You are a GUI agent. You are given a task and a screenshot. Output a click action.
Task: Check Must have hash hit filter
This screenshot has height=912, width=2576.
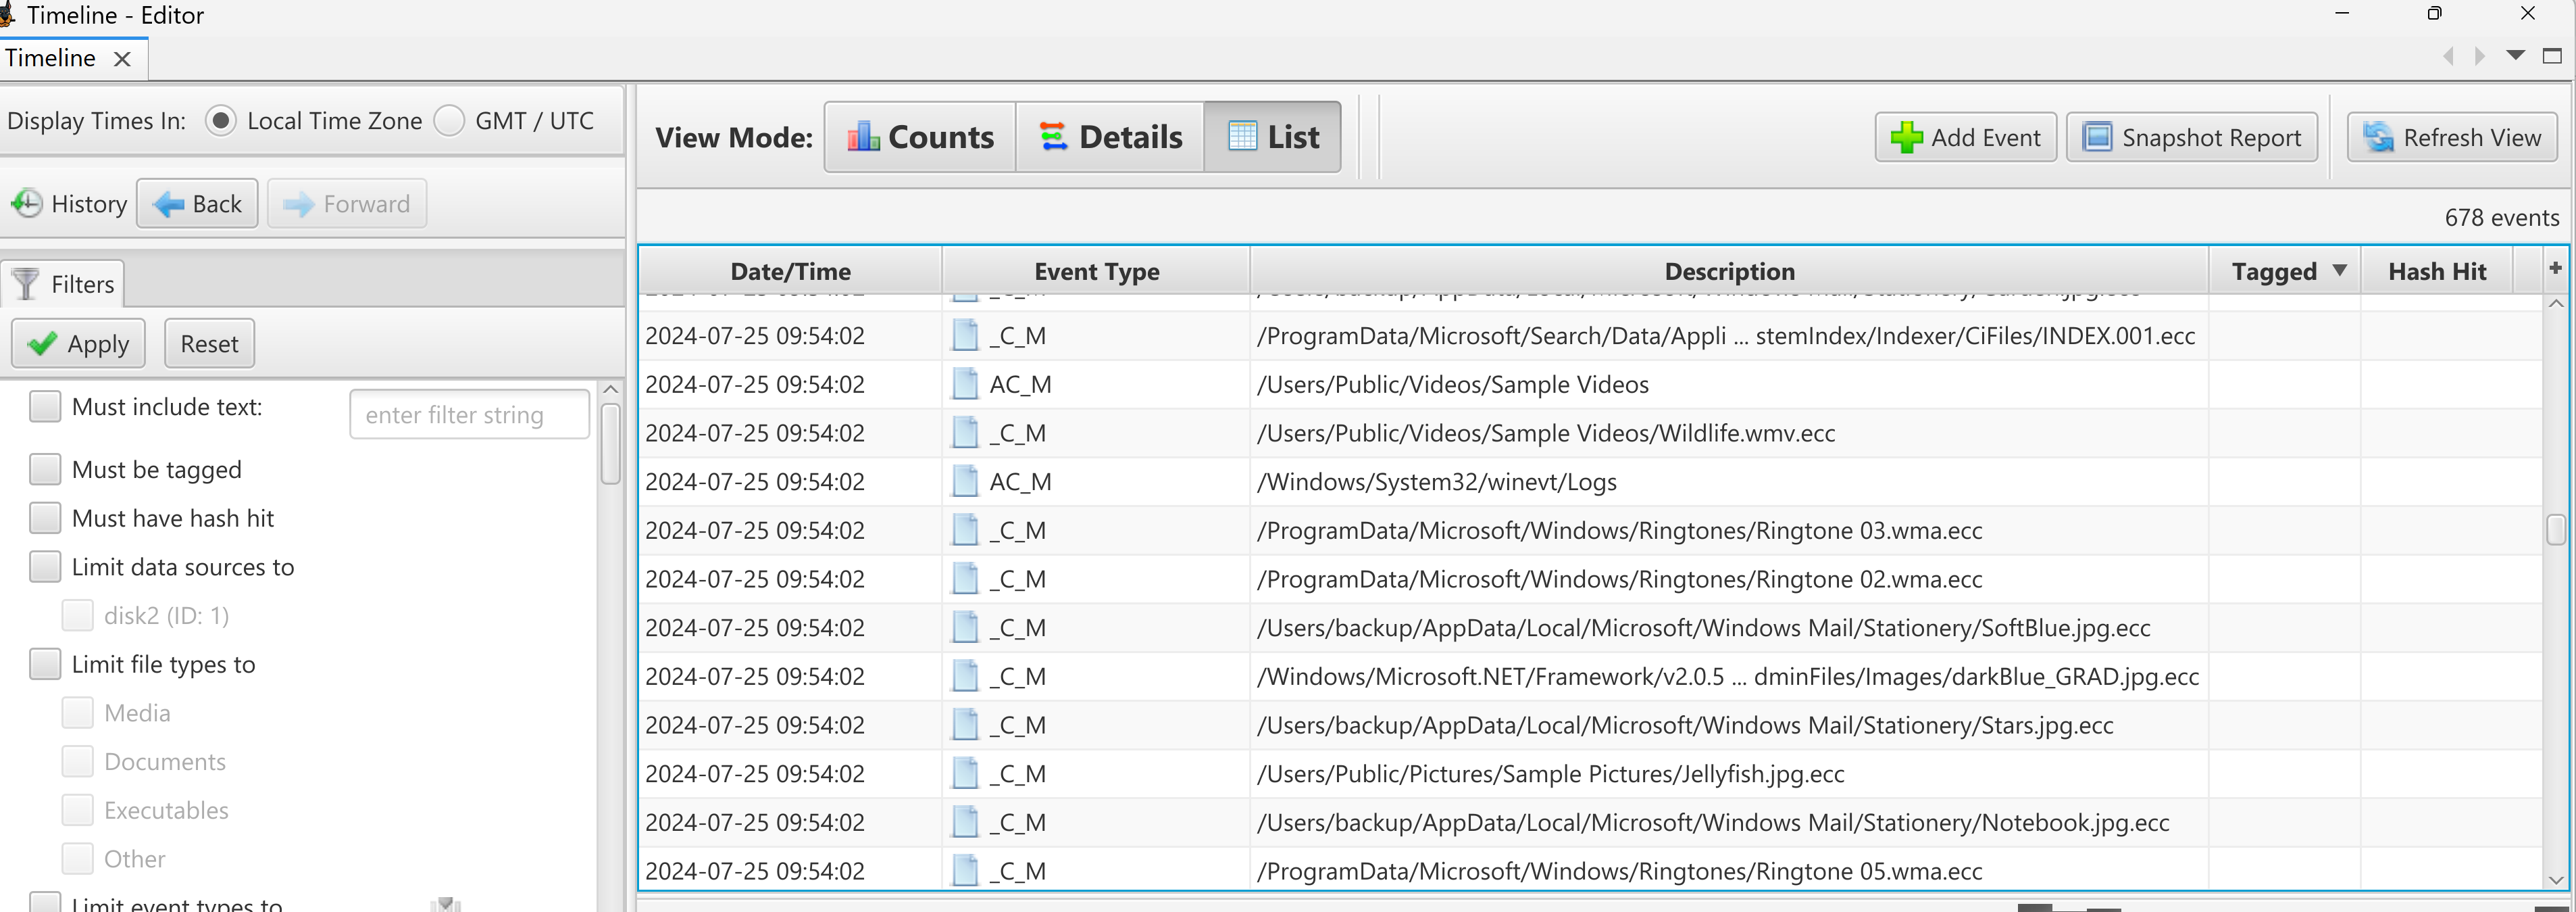pos(45,518)
